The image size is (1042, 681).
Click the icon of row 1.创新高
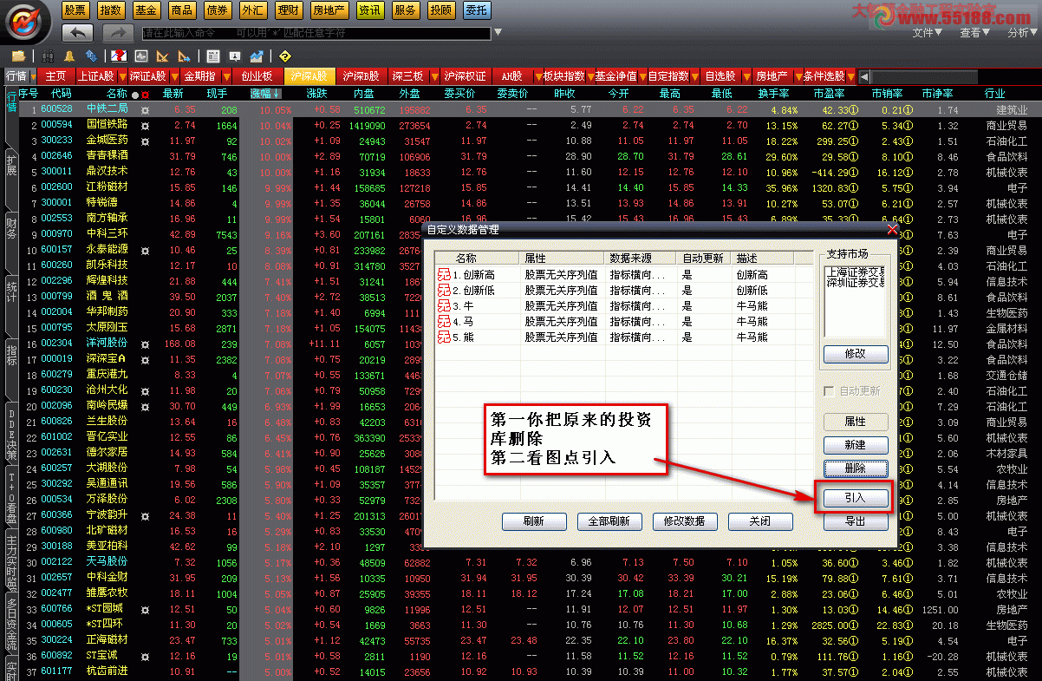click(443, 275)
